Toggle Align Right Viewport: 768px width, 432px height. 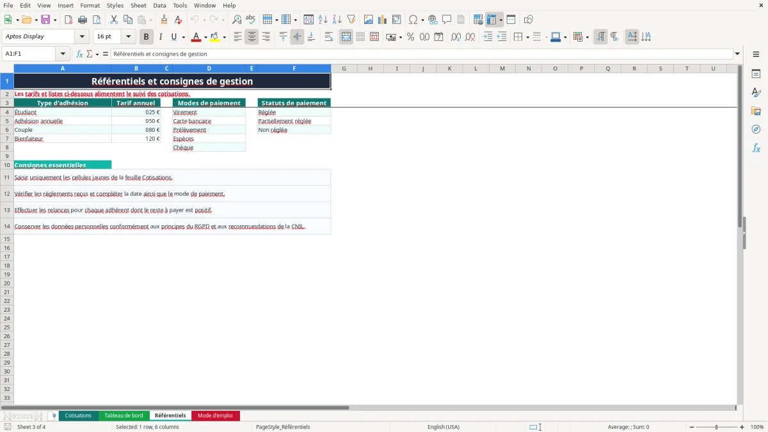pyautogui.click(x=266, y=37)
